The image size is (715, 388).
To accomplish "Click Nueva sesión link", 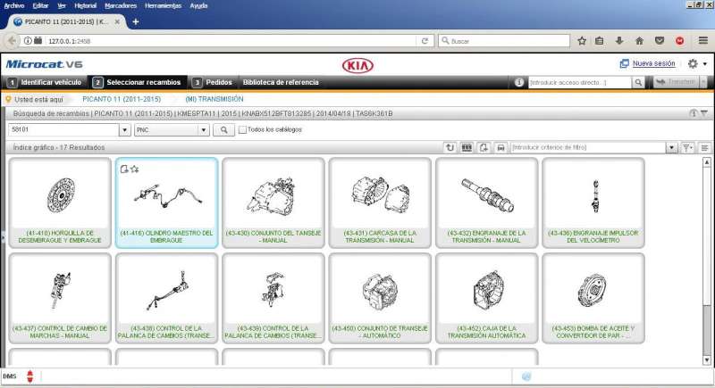I will pyautogui.click(x=652, y=64).
